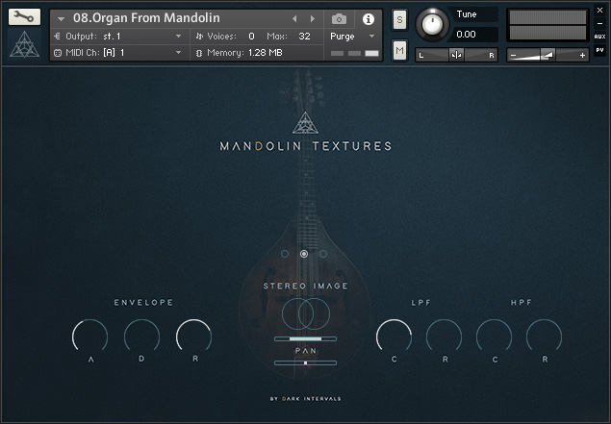This screenshot has width=611, height=424.
Task: Minimize the instrument view with the dash button
Action: 600,24
